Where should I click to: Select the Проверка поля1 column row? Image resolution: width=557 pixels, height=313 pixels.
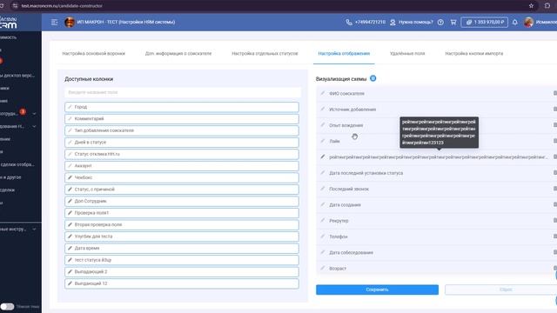[182, 213]
